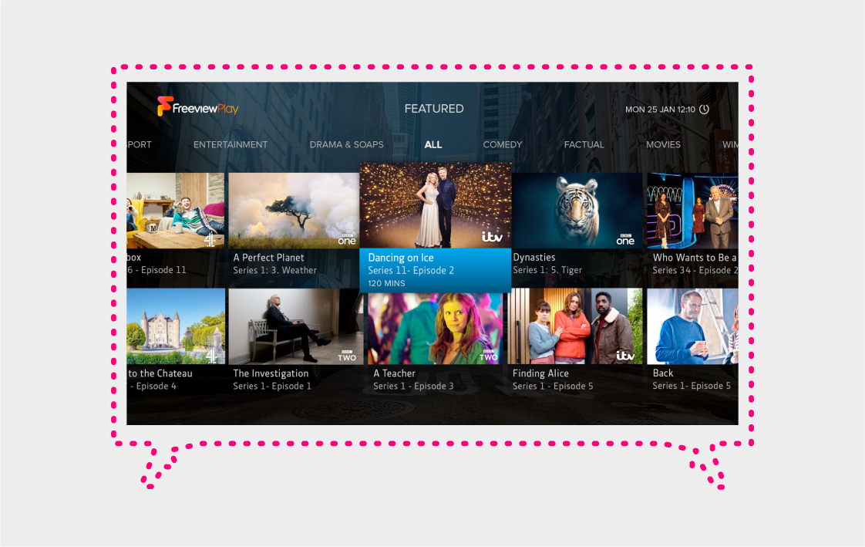The width and height of the screenshot is (865, 547).
Task: Switch to the Entertainment category tab
Action: point(231,144)
